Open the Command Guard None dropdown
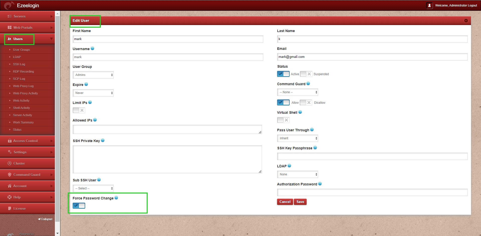Image resolution: width=481 pixels, height=236 pixels. pos(298,92)
